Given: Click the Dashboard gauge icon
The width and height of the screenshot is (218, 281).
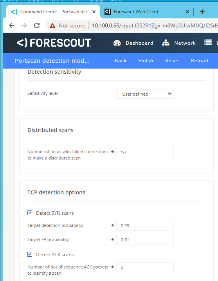Looking at the screenshot, I should click(117, 43).
